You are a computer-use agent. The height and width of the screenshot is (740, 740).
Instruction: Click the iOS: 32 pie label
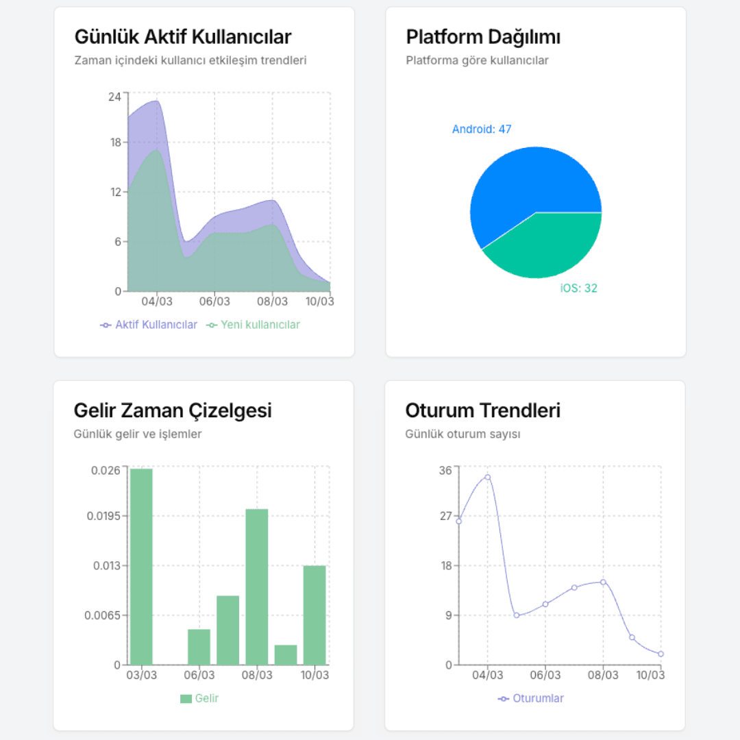click(578, 288)
